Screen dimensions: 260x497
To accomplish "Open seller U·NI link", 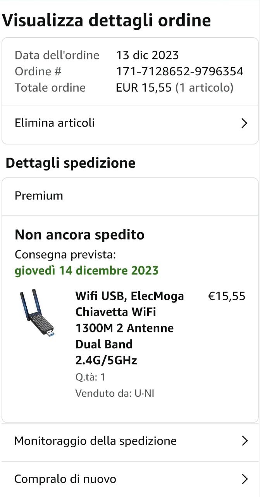I will point(144,393).
